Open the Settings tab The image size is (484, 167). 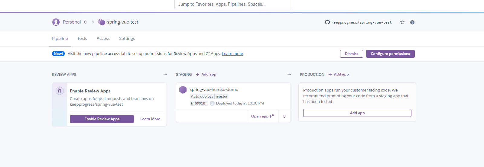coord(127,39)
